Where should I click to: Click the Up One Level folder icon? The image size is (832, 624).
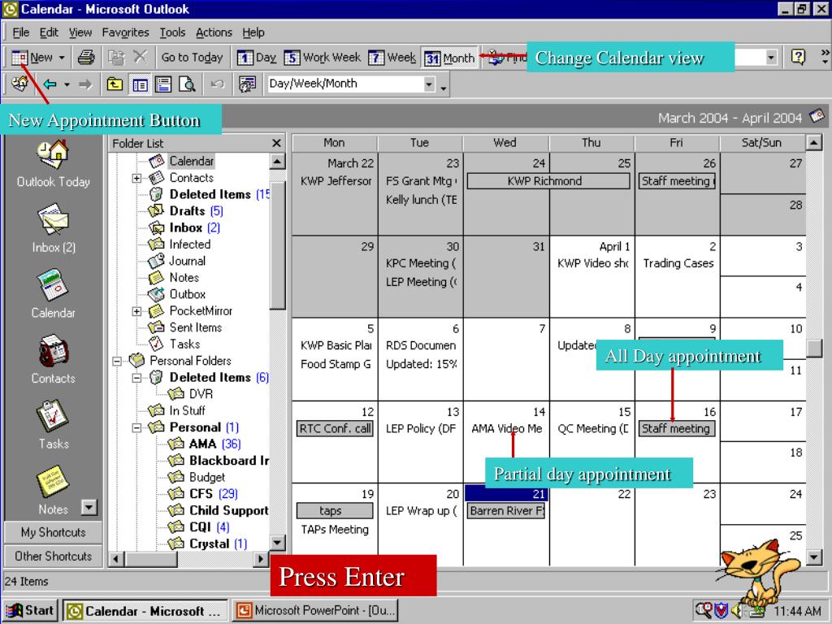pyautogui.click(x=115, y=84)
